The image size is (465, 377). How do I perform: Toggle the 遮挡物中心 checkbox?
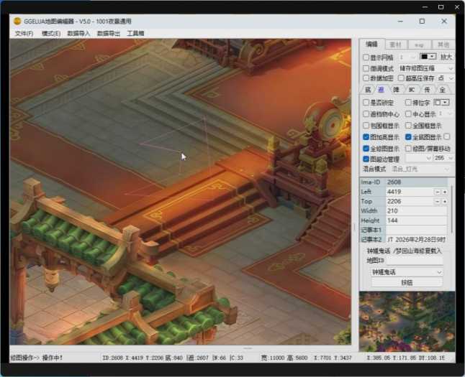pyautogui.click(x=366, y=114)
